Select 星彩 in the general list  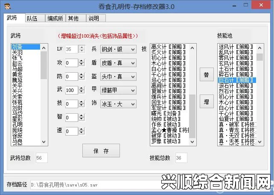[x=26, y=119]
